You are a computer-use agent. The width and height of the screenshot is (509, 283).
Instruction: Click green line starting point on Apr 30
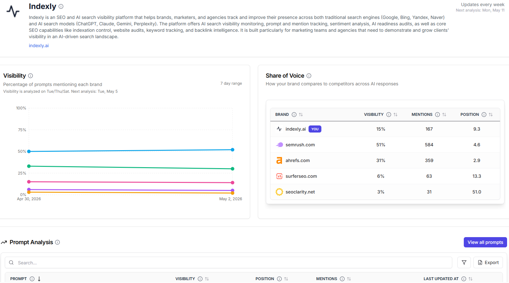pos(29,166)
